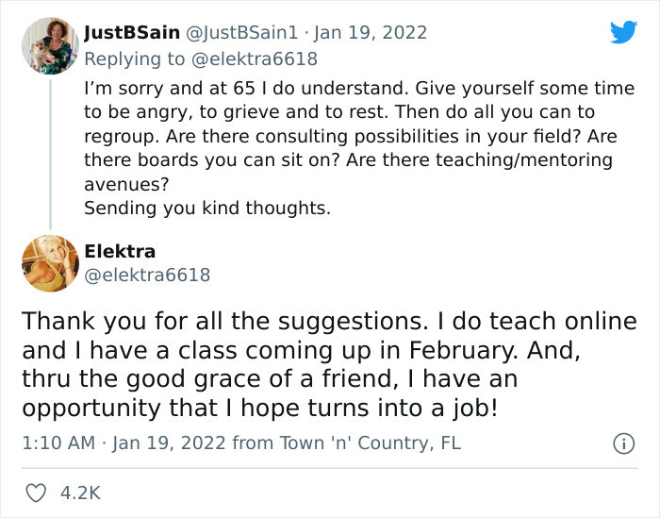Open JustBSain's profile picture
Viewport: 660px width, 518px height.
click(x=48, y=44)
